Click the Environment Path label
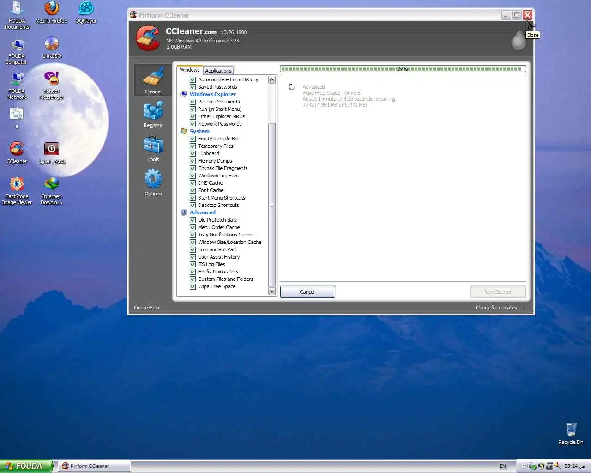The image size is (591, 473). pos(217,249)
